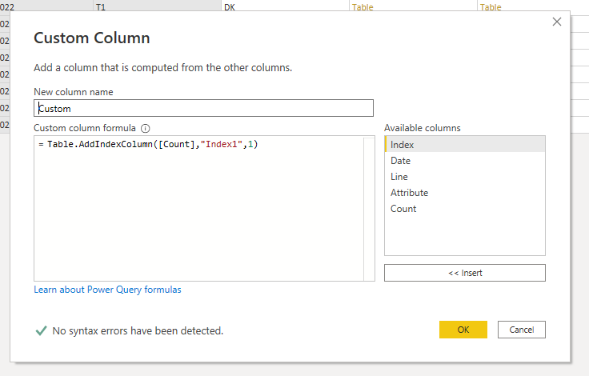Select Date in Available columns
The width and height of the screenshot is (589, 376).
(465, 161)
